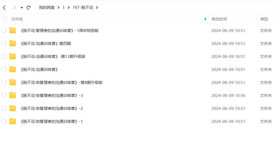Image resolution: width=277 pixels, height=154 pixels.
Task: Open 我的网盘 in the breadcrumb
Action: [47, 8]
